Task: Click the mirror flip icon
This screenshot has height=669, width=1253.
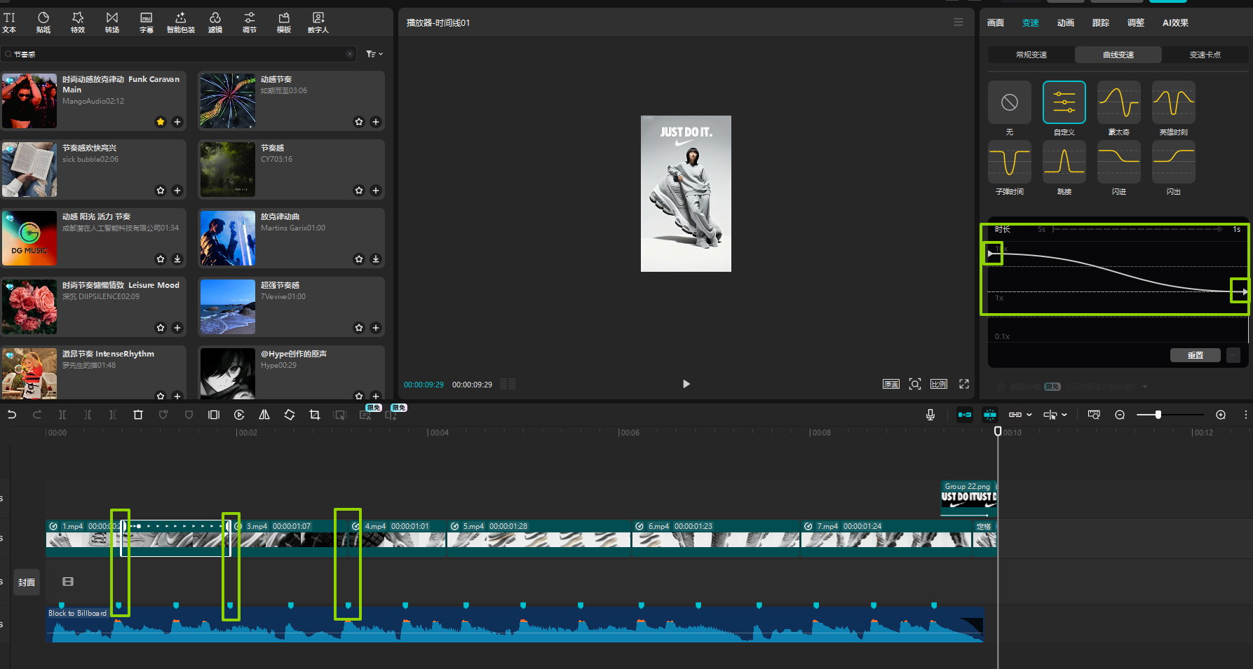Action: pyautogui.click(x=264, y=415)
